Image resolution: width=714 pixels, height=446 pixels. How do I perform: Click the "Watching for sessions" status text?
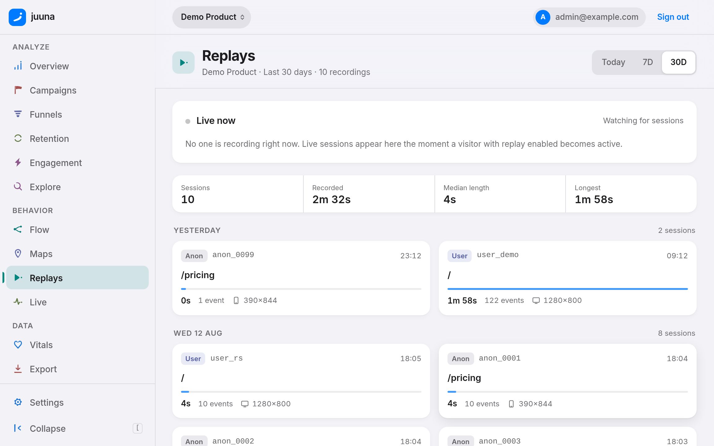pyautogui.click(x=643, y=120)
